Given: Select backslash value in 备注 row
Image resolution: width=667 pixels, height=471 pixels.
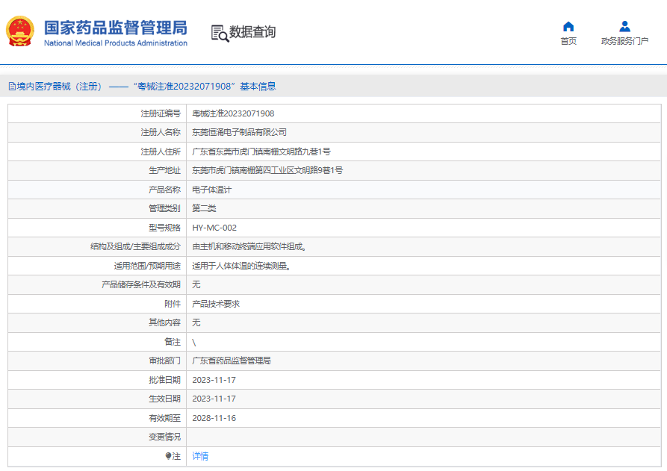Looking at the screenshot, I should [x=194, y=342].
